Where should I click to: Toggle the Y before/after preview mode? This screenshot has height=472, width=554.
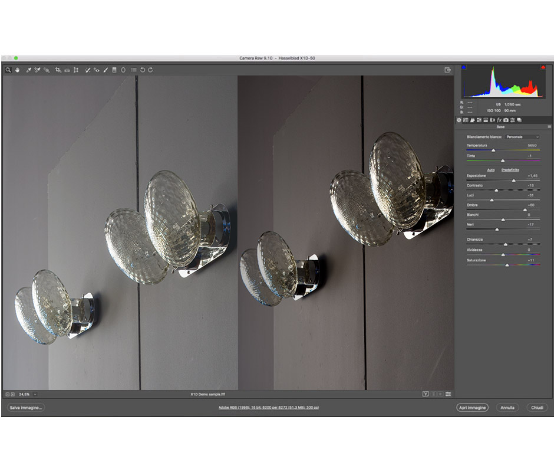click(x=425, y=394)
